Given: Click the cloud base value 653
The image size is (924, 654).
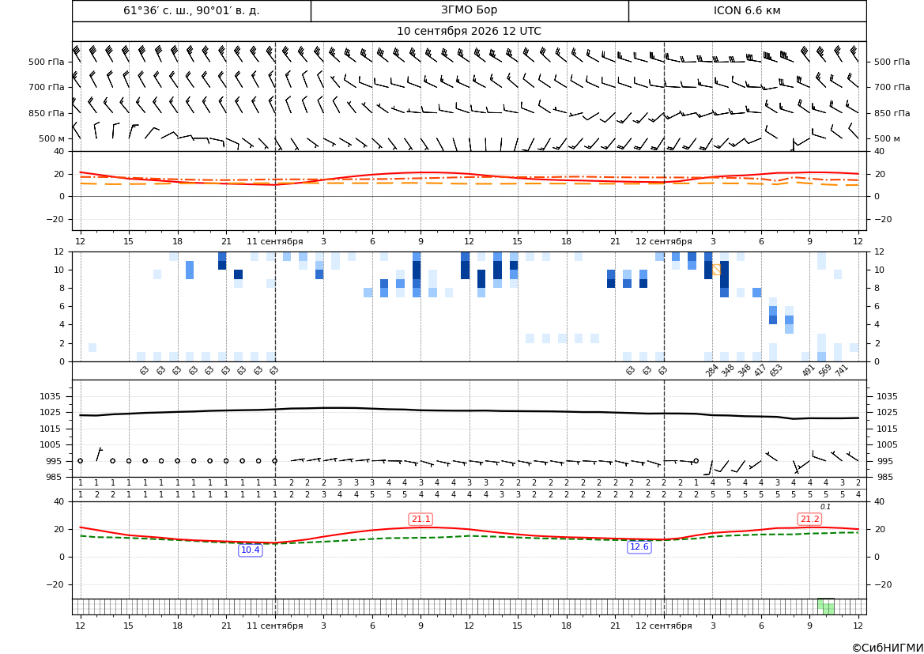Looking at the screenshot, I should point(776,370).
